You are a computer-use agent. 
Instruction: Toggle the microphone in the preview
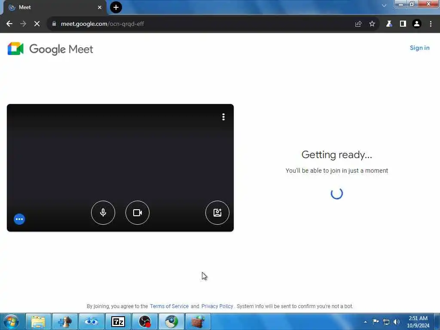tap(103, 212)
